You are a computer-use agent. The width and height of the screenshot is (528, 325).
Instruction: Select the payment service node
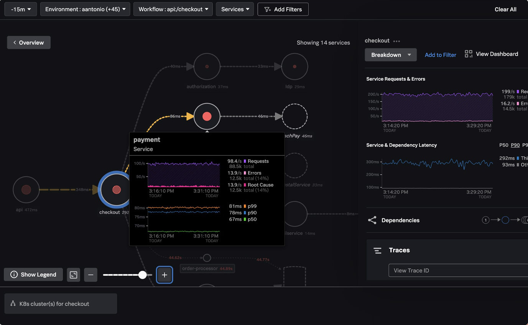207,116
